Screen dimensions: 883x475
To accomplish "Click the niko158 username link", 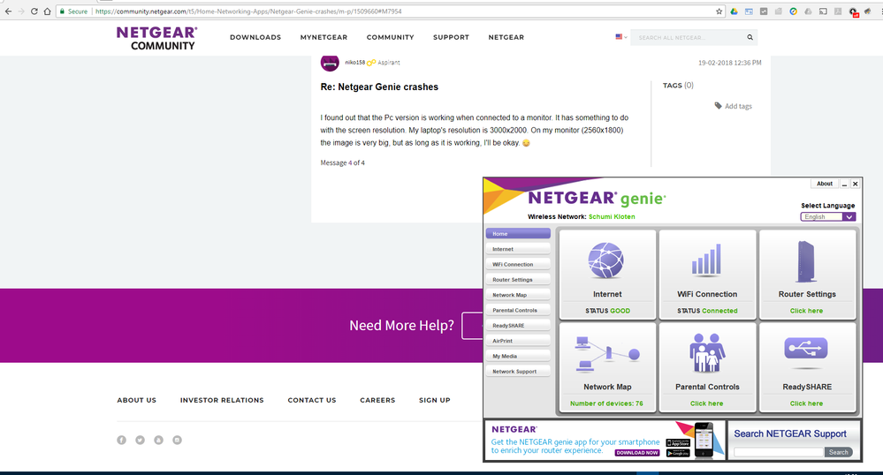I will (354, 63).
